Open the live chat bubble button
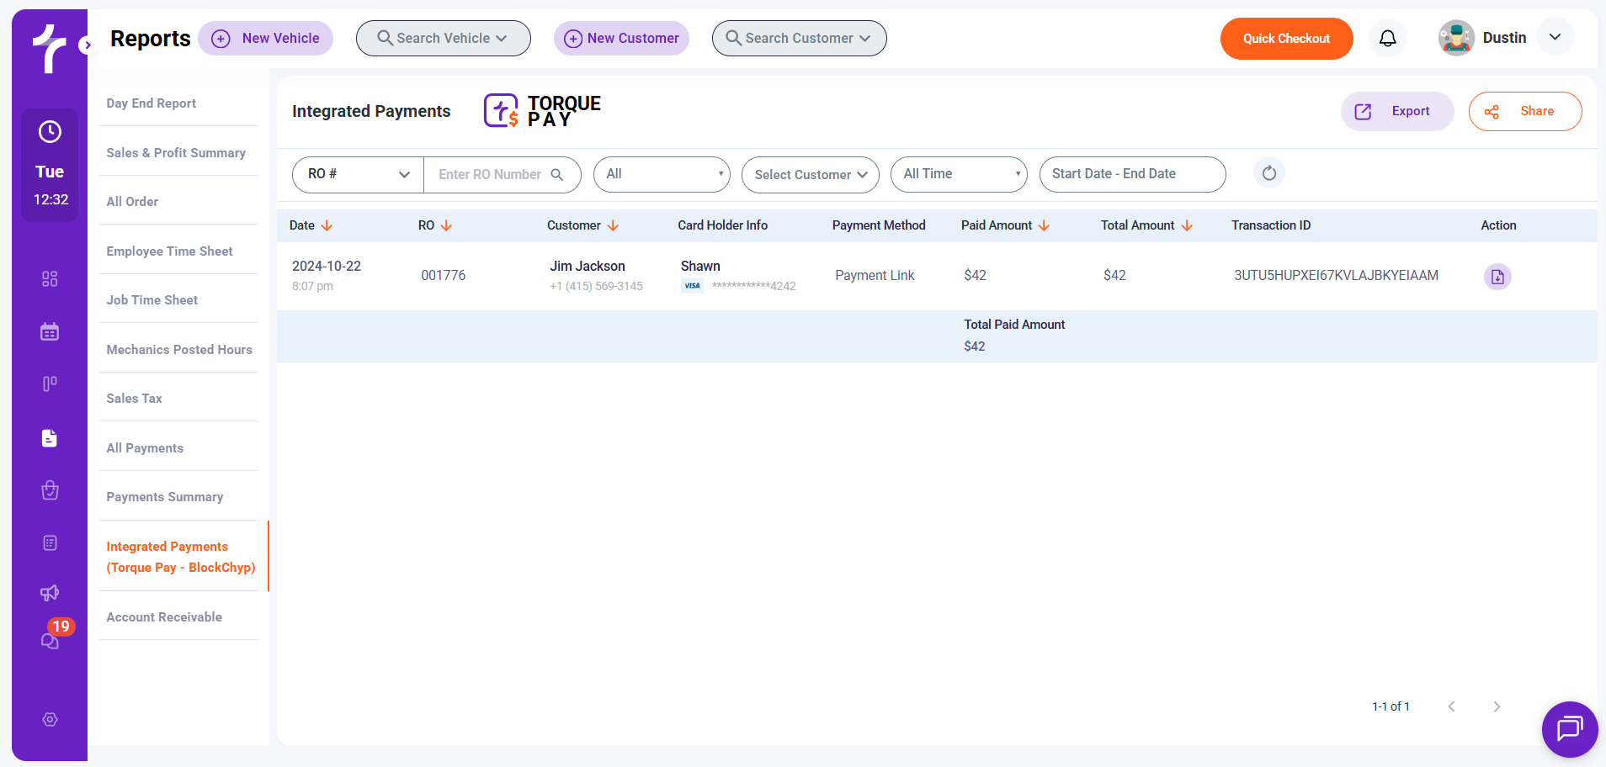This screenshot has width=1606, height=767. pos(1569,728)
